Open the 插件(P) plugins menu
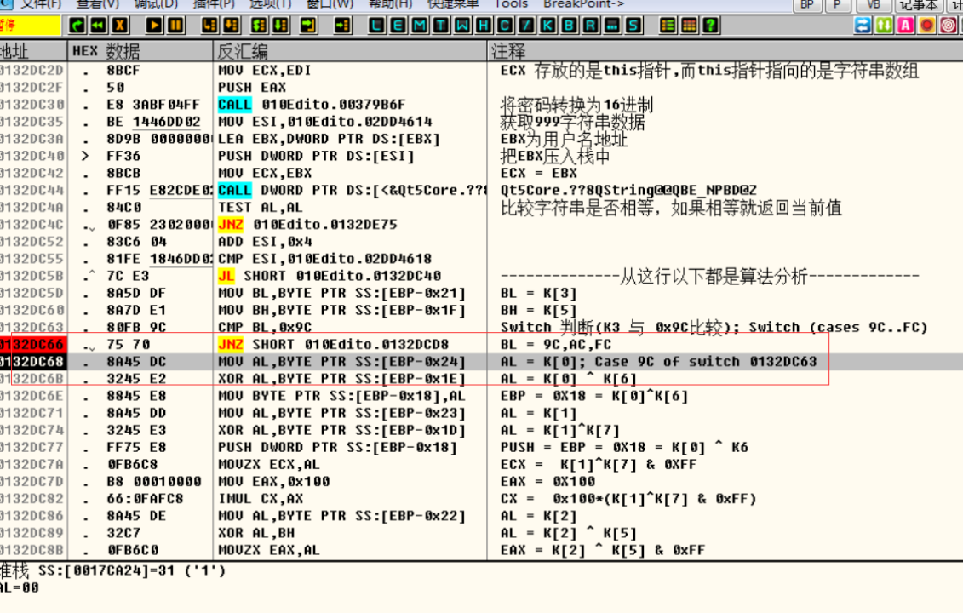The height and width of the screenshot is (613, 963). tap(213, 4)
